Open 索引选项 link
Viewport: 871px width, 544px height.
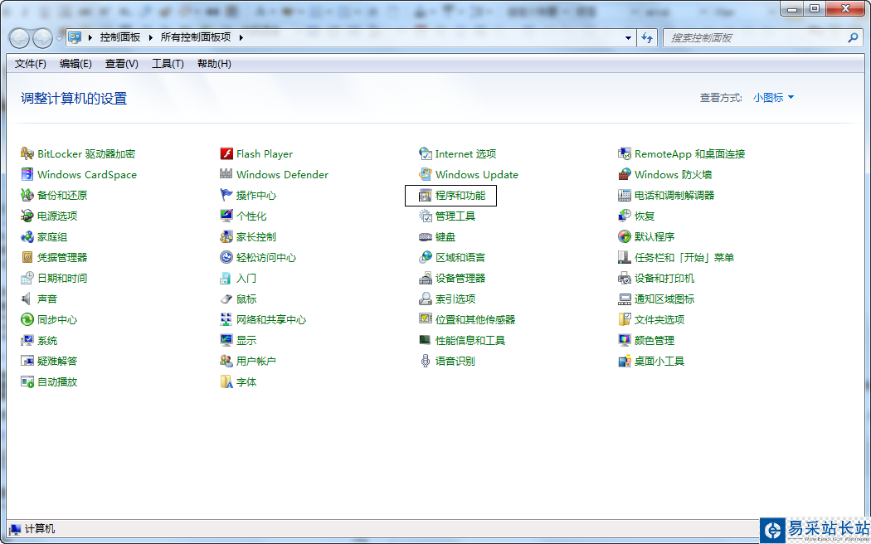tap(455, 299)
